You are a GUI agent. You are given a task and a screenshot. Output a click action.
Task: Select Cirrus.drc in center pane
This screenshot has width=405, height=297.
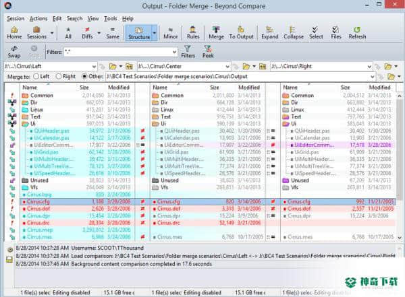pos(168,223)
